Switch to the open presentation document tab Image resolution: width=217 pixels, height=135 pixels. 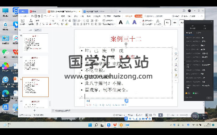click(x=64, y=11)
